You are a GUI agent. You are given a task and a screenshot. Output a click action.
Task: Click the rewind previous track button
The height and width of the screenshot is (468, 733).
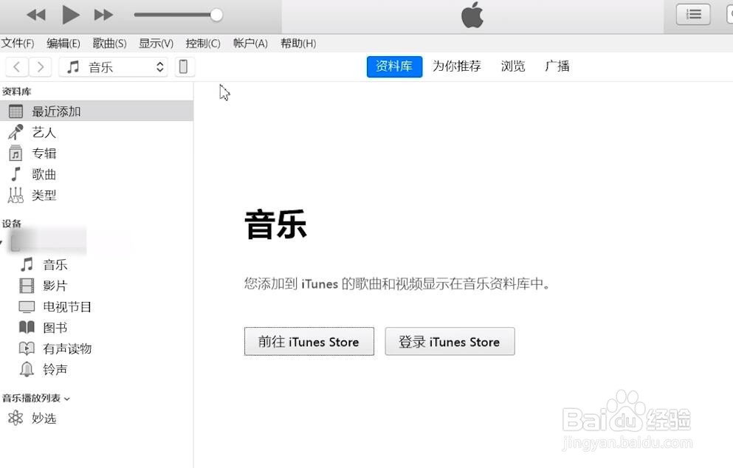coord(36,15)
